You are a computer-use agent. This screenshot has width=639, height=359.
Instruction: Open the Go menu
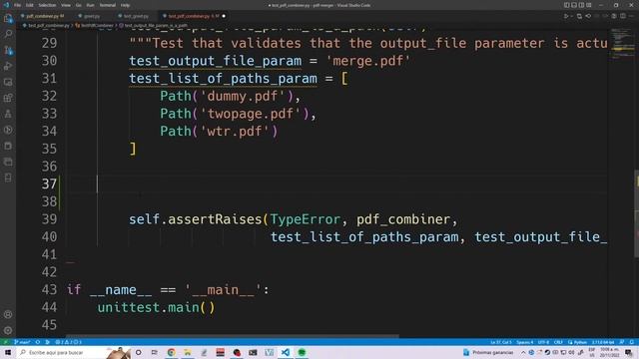tap(79, 5)
